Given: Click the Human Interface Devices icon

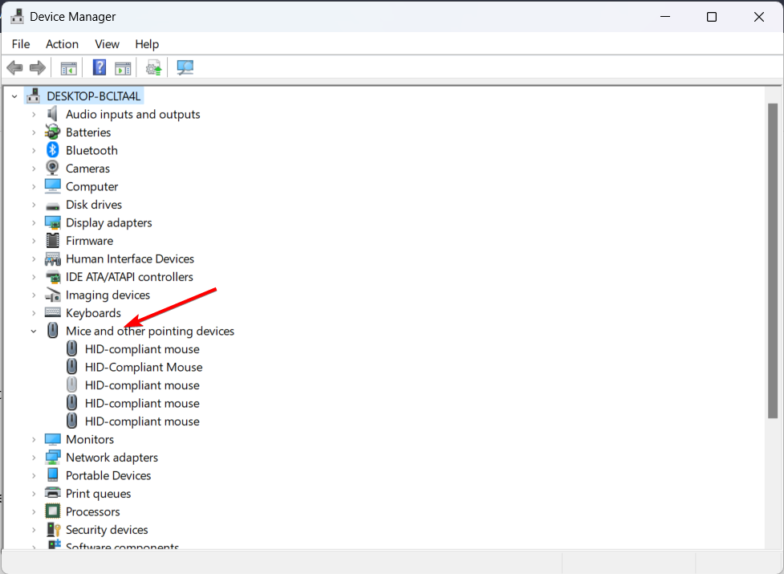Looking at the screenshot, I should (52, 259).
